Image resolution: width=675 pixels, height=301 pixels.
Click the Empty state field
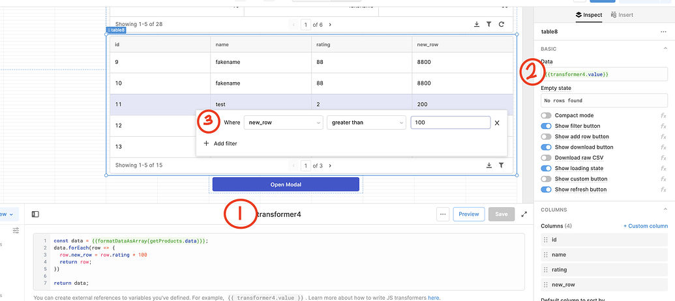[x=605, y=100]
